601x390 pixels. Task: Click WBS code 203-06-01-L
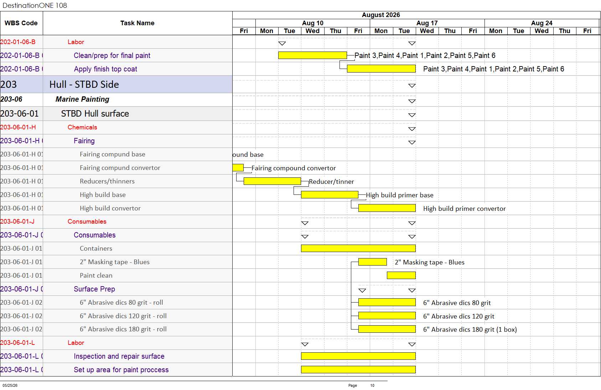pyautogui.click(x=17, y=343)
